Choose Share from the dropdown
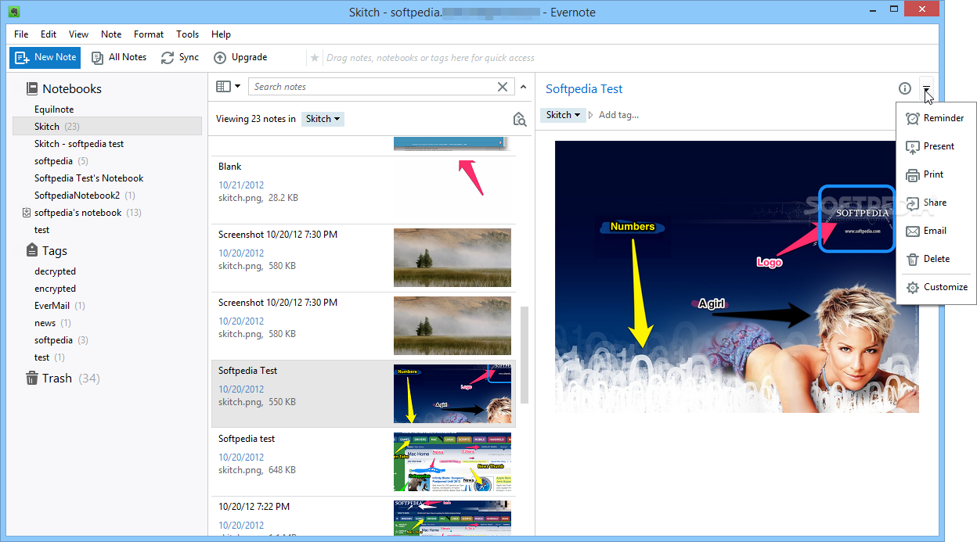This screenshot has width=977, height=542. click(x=936, y=203)
